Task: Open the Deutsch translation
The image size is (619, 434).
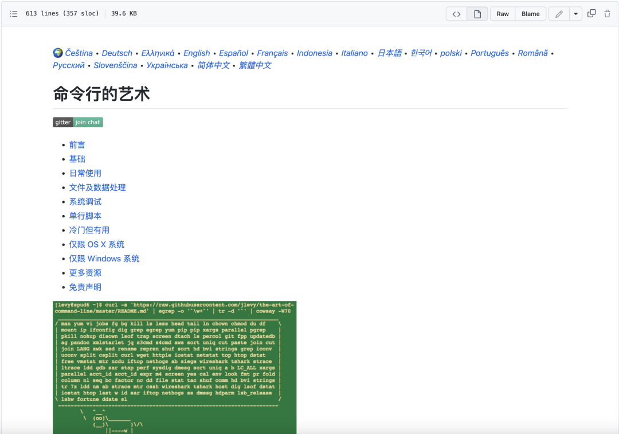Action: (x=117, y=53)
